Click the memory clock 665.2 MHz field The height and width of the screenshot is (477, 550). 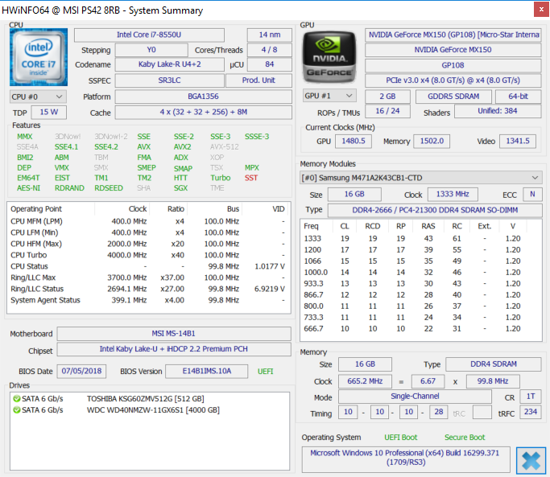point(365,381)
